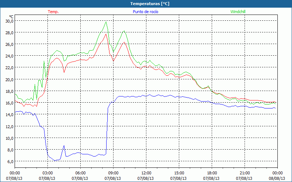Image resolution: width=292 pixels, height=182 pixels.
Task: Click the 10,0 y-axis value
Action: pos(9,138)
